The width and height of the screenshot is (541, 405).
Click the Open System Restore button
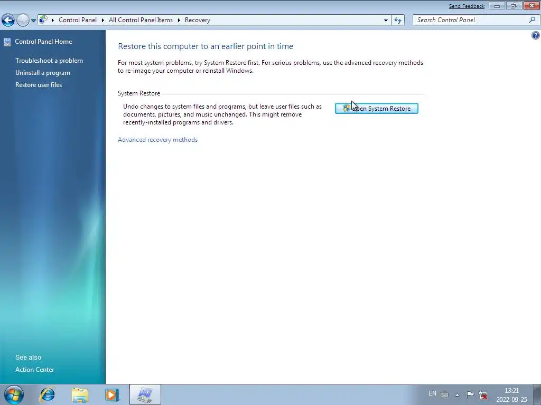pyautogui.click(x=376, y=109)
